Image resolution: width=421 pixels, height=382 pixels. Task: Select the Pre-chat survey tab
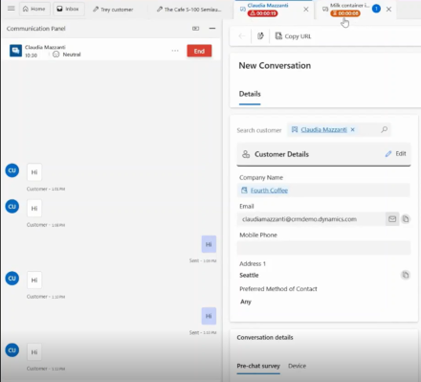258,366
